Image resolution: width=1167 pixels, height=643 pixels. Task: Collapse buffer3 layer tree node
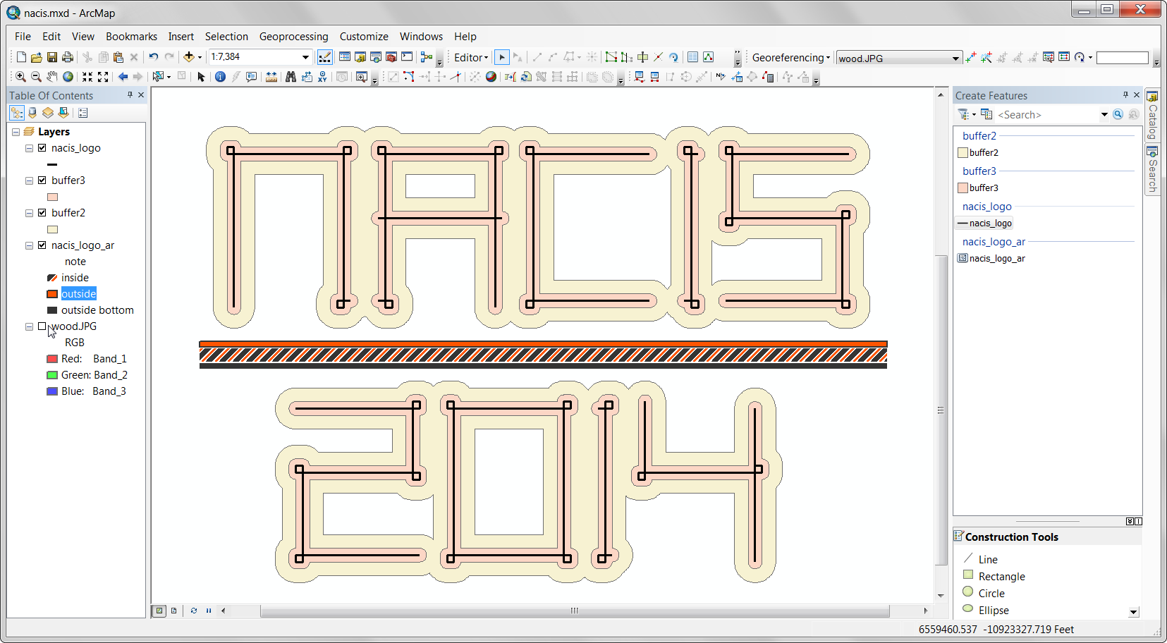29,180
